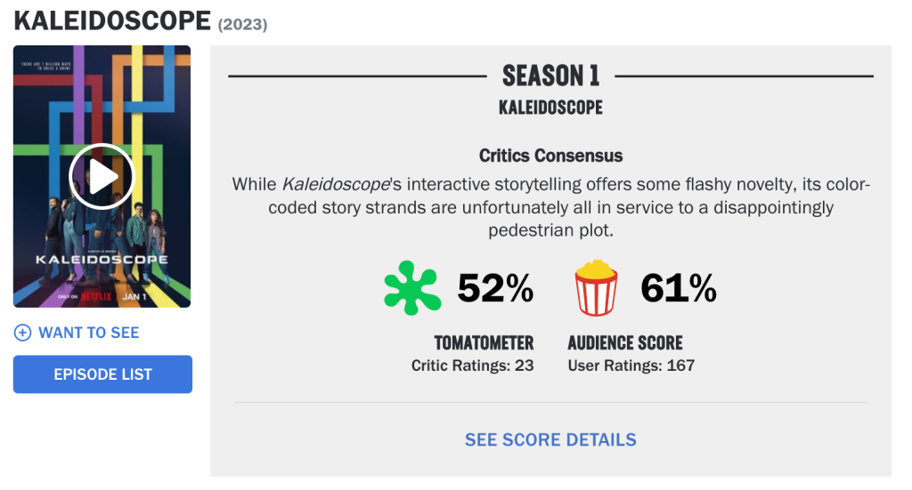Click the green splat Tomatometer icon
The image size is (912, 490).
point(412,287)
